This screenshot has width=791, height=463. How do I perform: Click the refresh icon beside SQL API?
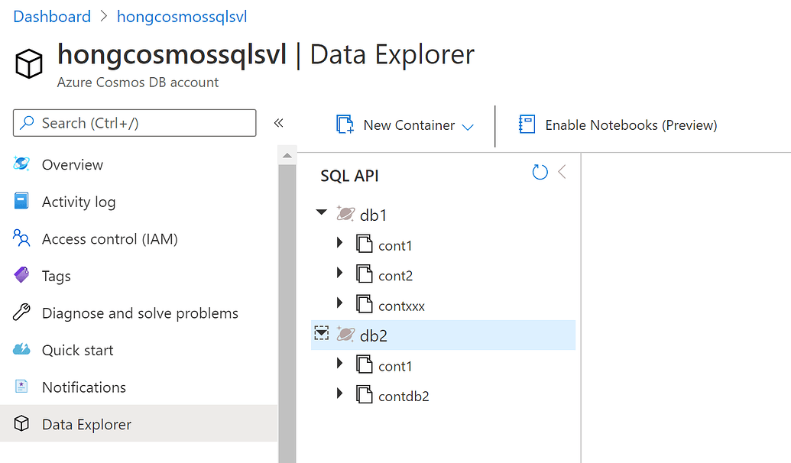point(540,172)
